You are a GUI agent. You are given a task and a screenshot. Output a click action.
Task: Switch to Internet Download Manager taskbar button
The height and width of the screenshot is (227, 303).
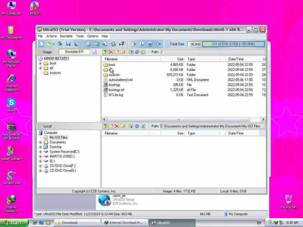(x=125, y=223)
